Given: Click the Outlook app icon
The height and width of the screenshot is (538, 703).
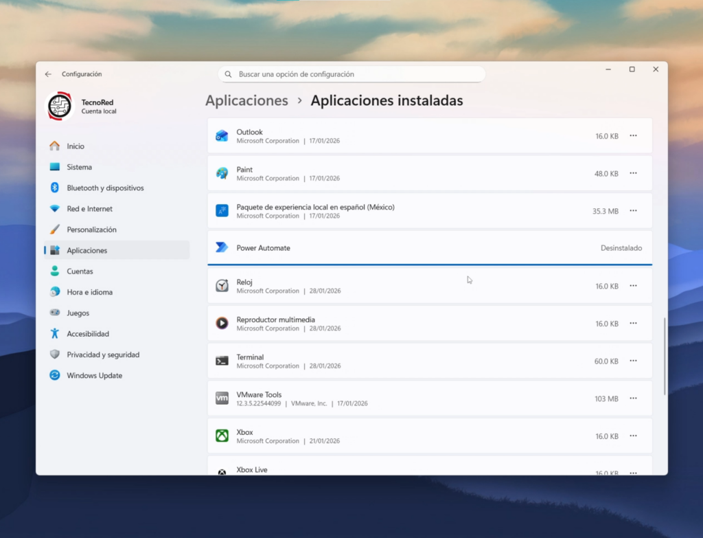Looking at the screenshot, I should click(222, 135).
